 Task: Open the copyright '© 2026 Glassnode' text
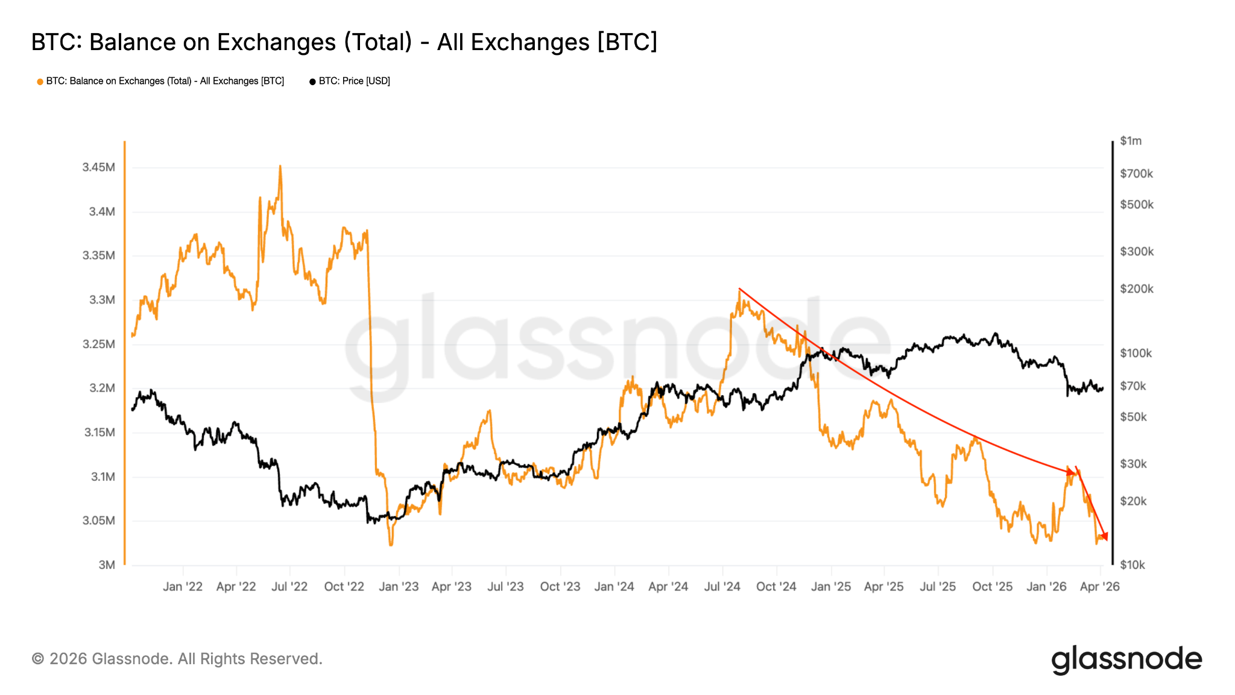click(x=177, y=659)
